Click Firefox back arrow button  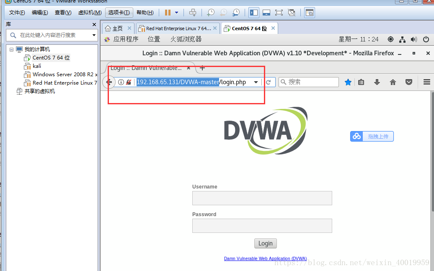(x=109, y=82)
